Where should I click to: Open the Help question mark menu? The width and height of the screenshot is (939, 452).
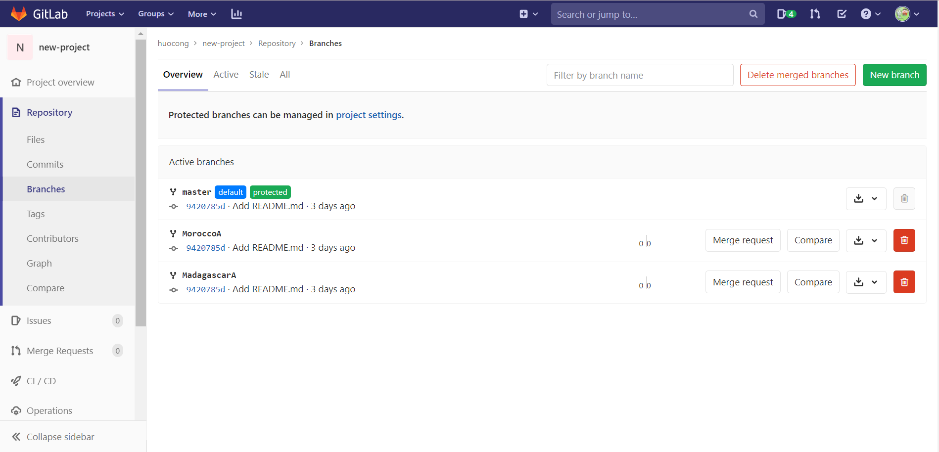point(870,14)
